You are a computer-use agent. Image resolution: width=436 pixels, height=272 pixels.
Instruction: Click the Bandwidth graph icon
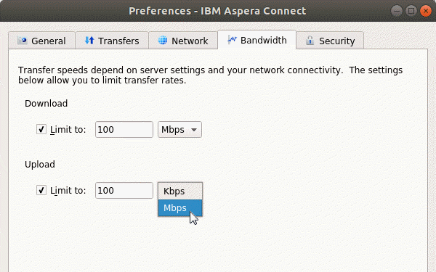pos(232,40)
